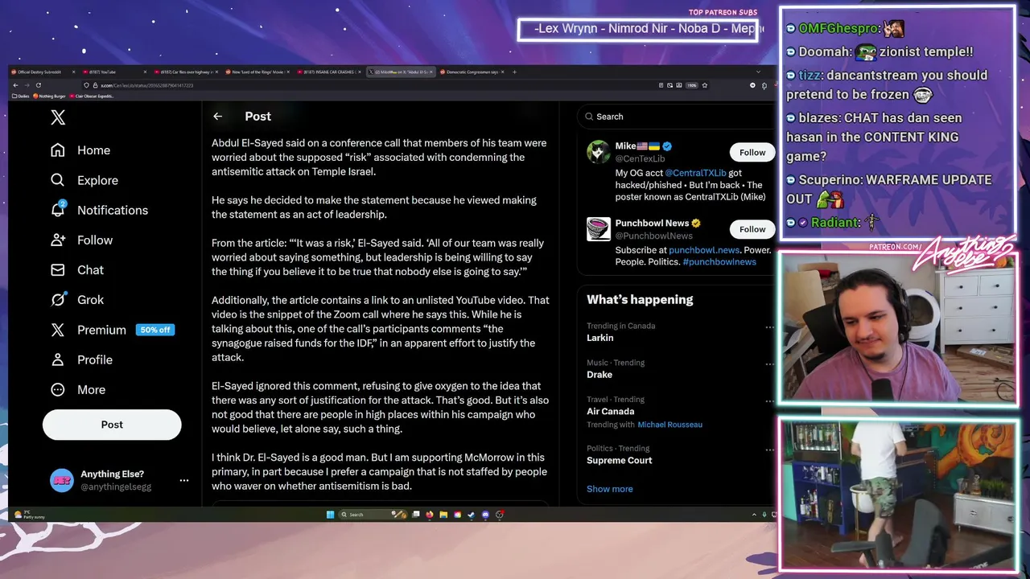Viewport: 1030px width, 579px height.
Task: Open Home from the X sidebar
Action: click(x=80, y=150)
